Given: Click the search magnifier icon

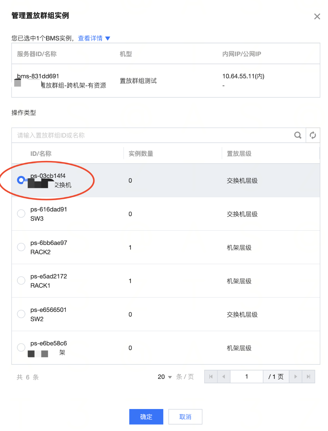Looking at the screenshot, I should [x=298, y=135].
